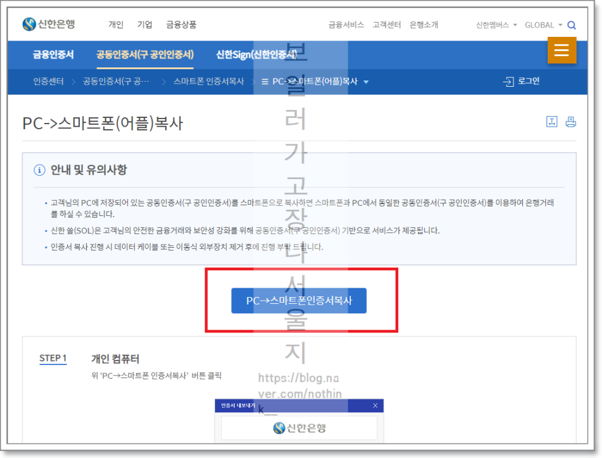Click the info icon beside 안내 및 유의사항
This screenshot has width=602, height=458.
39,170
